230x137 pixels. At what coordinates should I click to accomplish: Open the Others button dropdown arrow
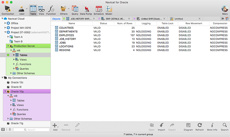(68, 9)
